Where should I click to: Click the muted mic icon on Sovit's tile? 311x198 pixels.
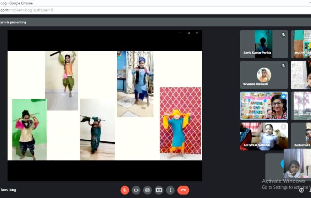283,35
